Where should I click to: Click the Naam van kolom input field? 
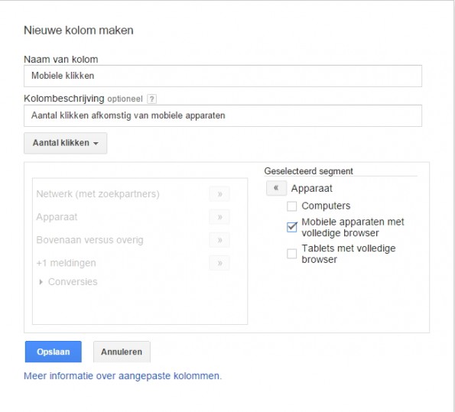point(223,76)
